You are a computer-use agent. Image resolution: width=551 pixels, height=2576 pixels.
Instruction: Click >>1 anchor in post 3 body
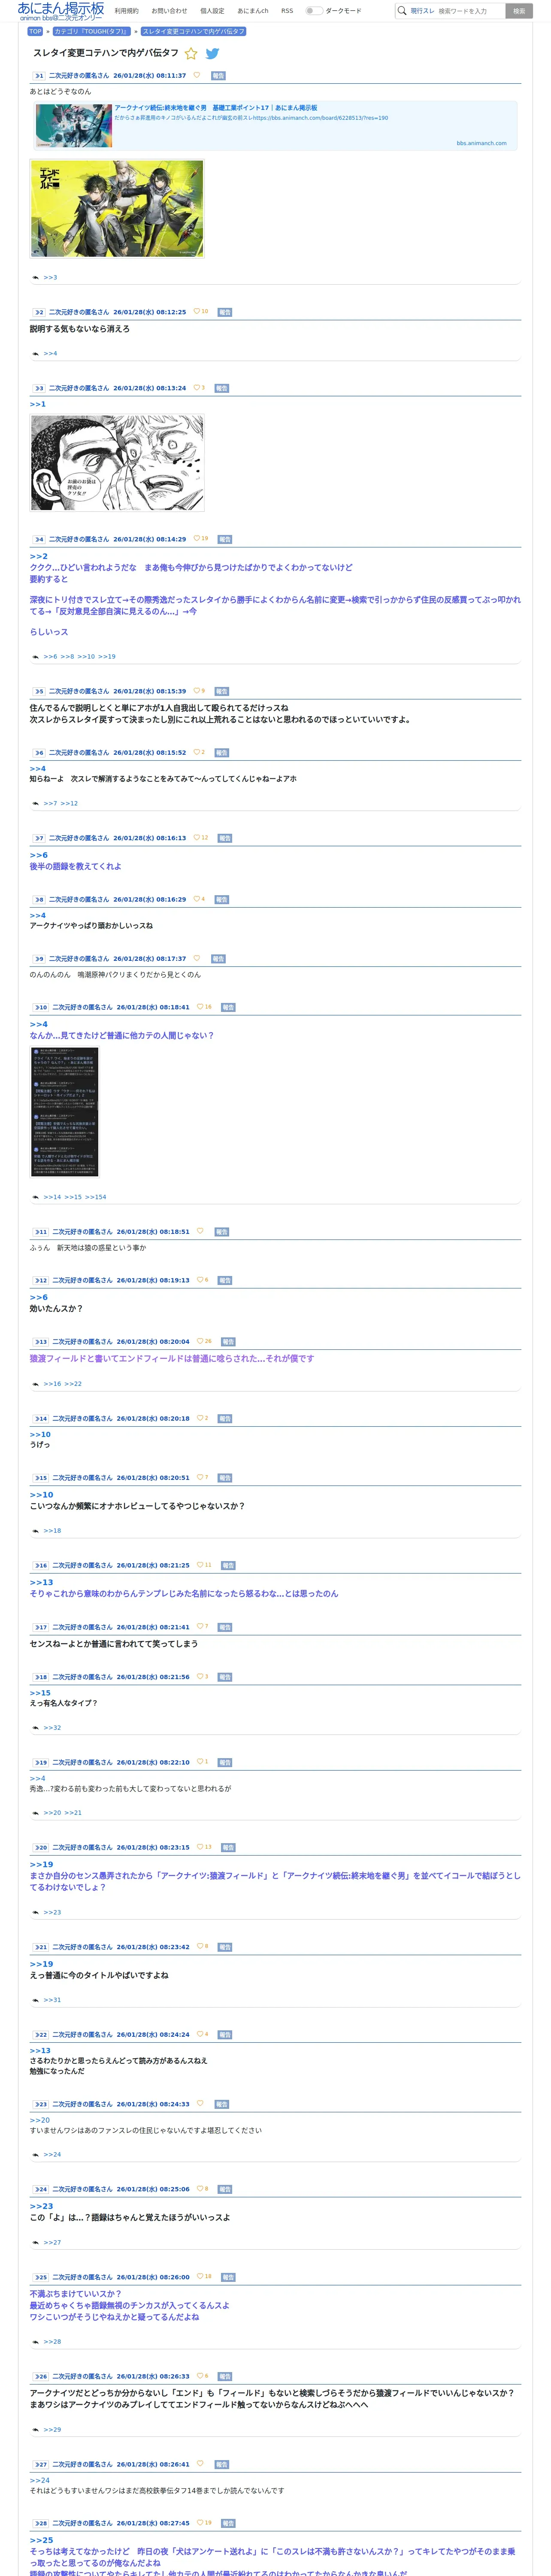pyautogui.click(x=38, y=404)
